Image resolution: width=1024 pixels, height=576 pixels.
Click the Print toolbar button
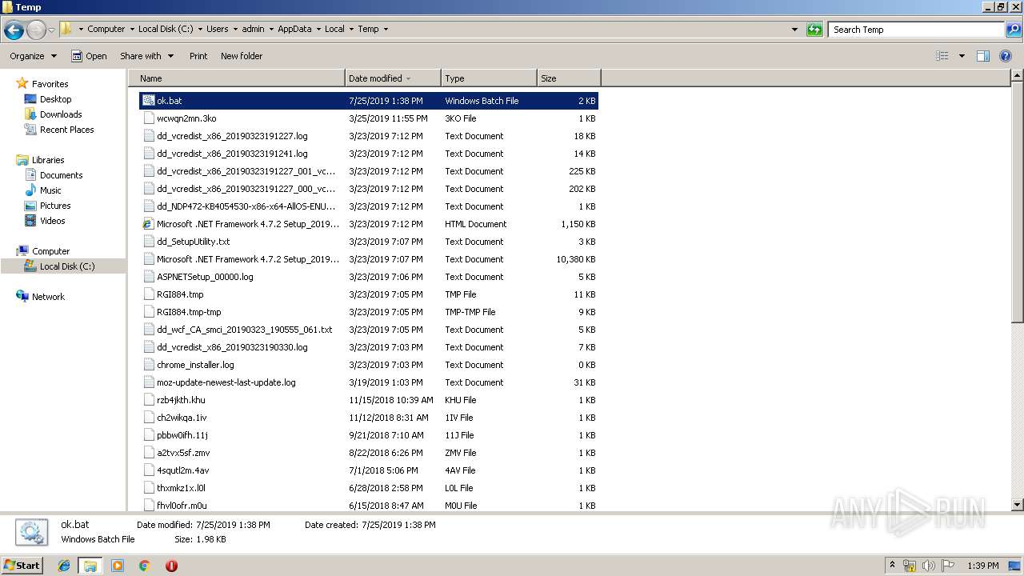pyautogui.click(x=198, y=56)
